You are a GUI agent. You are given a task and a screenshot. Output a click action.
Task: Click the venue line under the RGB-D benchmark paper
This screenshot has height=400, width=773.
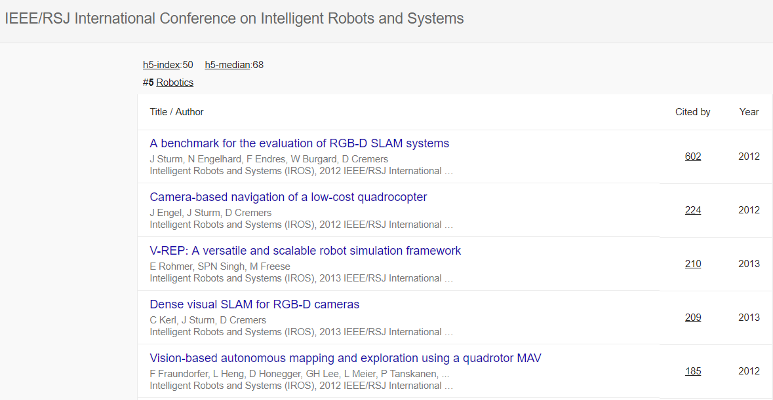[301, 172]
